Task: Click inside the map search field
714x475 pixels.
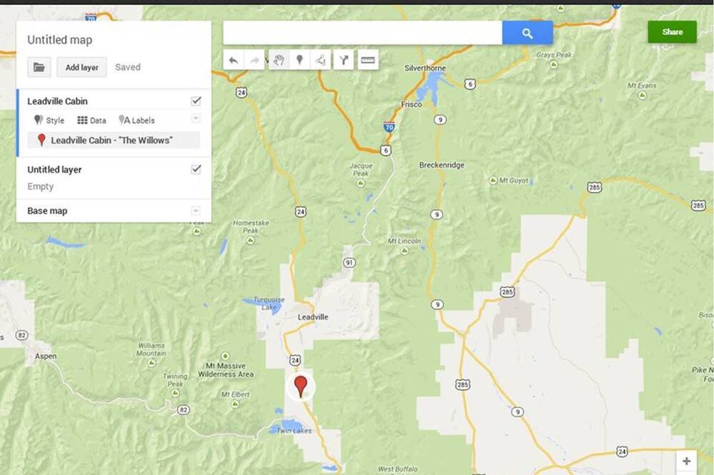Action: click(363, 33)
